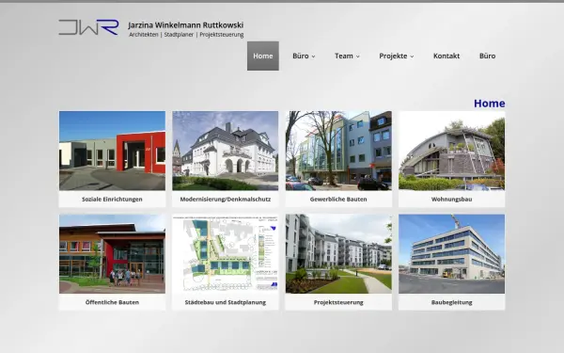Click the Architekten | Stadtplaner | Projektsteuerung tagline

[186, 35]
